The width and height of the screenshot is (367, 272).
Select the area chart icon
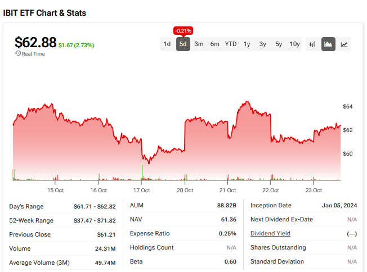(328, 44)
